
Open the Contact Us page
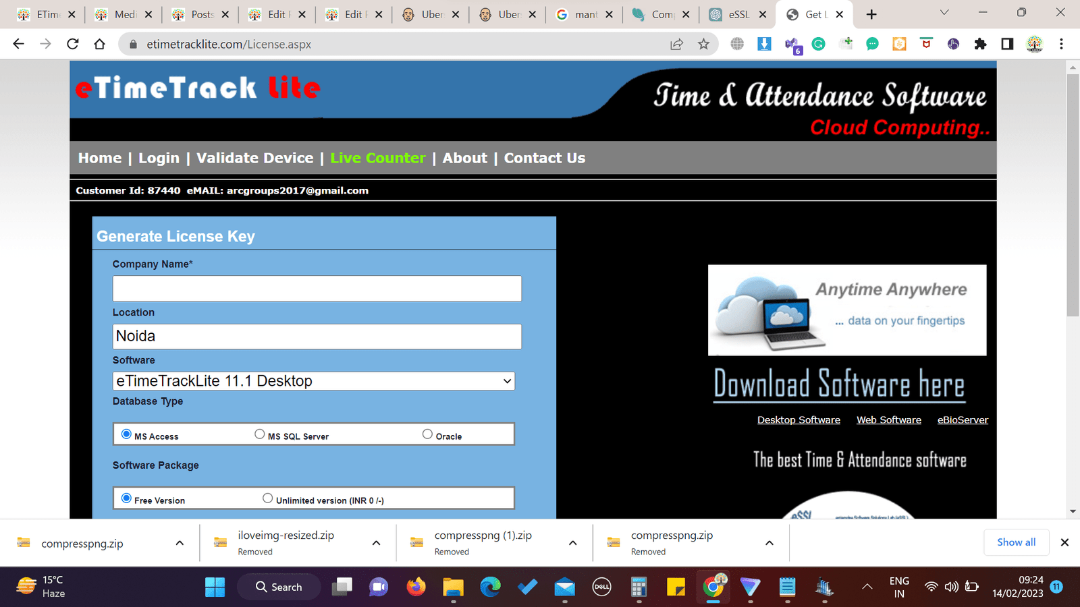pyautogui.click(x=545, y=158)
